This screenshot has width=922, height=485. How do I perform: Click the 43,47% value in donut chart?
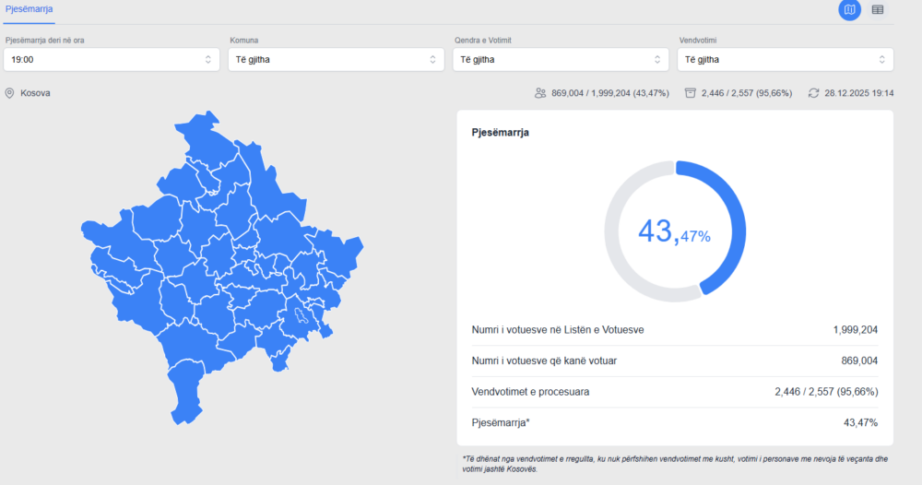click(674, 232)
